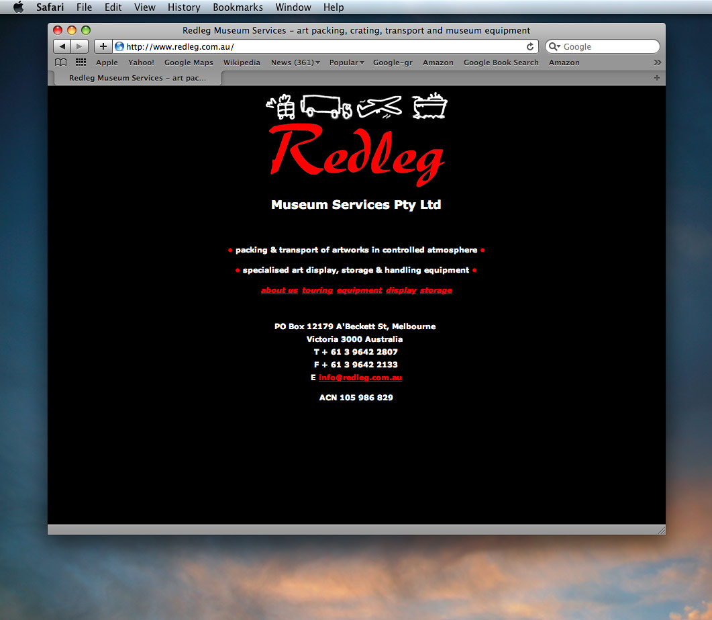Viewport: 712px width, 620px height.
Task: Close the Safari window with red button
Action: pyautogui.click(x=58, y=30)
